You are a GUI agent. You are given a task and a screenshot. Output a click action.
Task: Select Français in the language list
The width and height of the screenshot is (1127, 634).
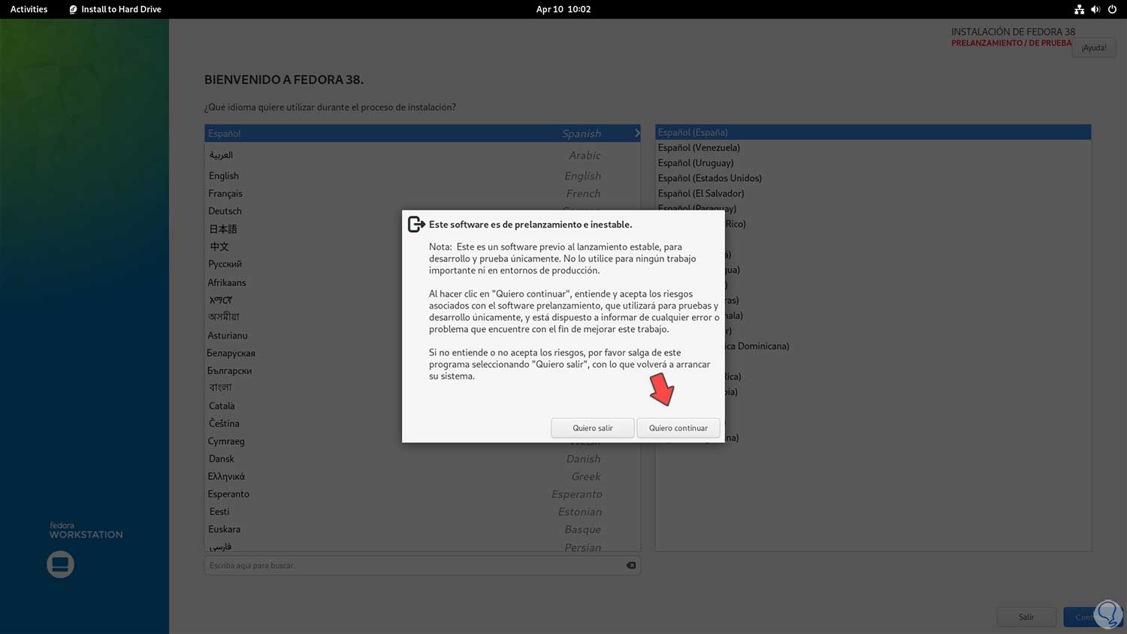click(x=422, y=193)
